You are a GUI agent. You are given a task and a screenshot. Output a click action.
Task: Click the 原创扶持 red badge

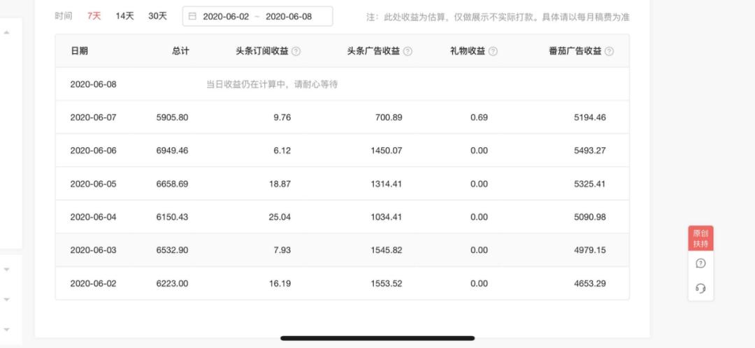tap(700, 238)
